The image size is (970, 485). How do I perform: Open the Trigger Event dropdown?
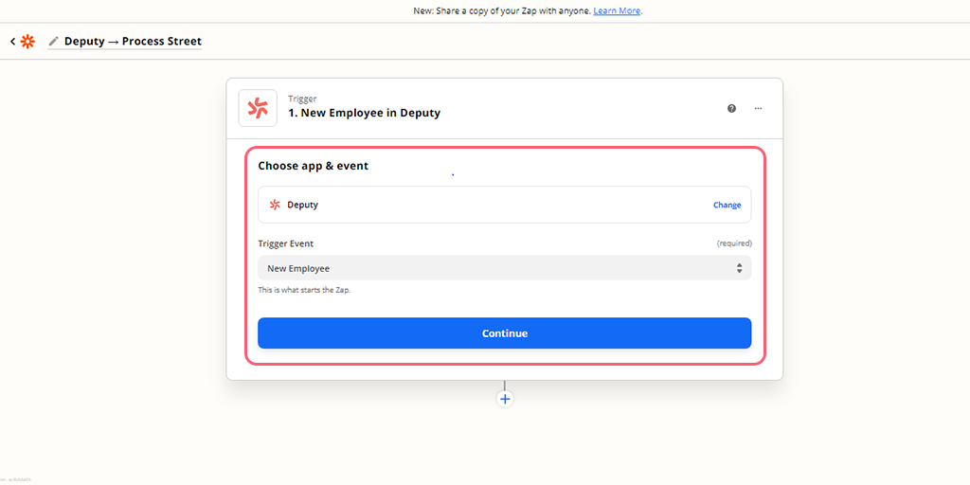(504, 268)
